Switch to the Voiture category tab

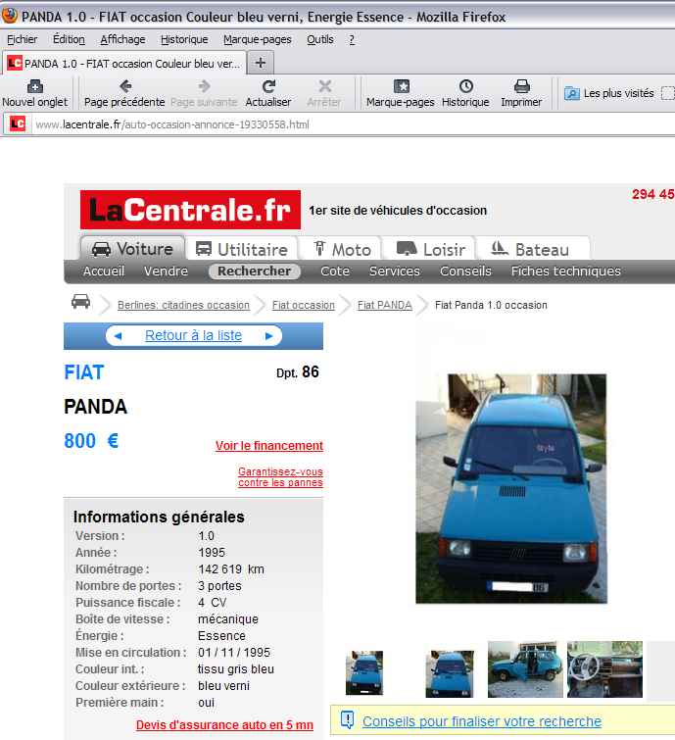[132, 248]
